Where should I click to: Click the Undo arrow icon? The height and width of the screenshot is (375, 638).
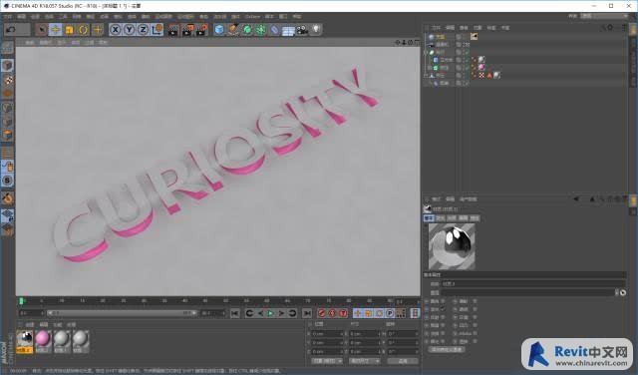point(11,30)
